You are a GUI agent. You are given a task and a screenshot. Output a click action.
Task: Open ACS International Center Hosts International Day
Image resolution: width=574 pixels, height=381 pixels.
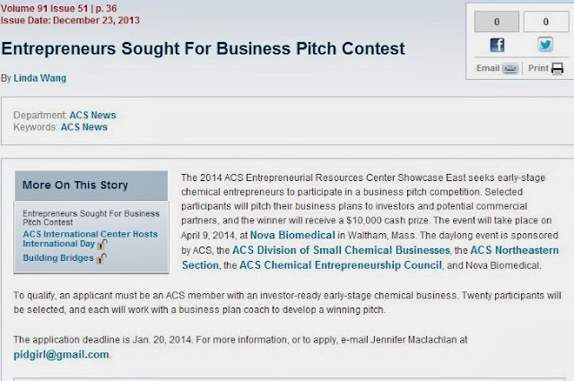click(90, 238)
